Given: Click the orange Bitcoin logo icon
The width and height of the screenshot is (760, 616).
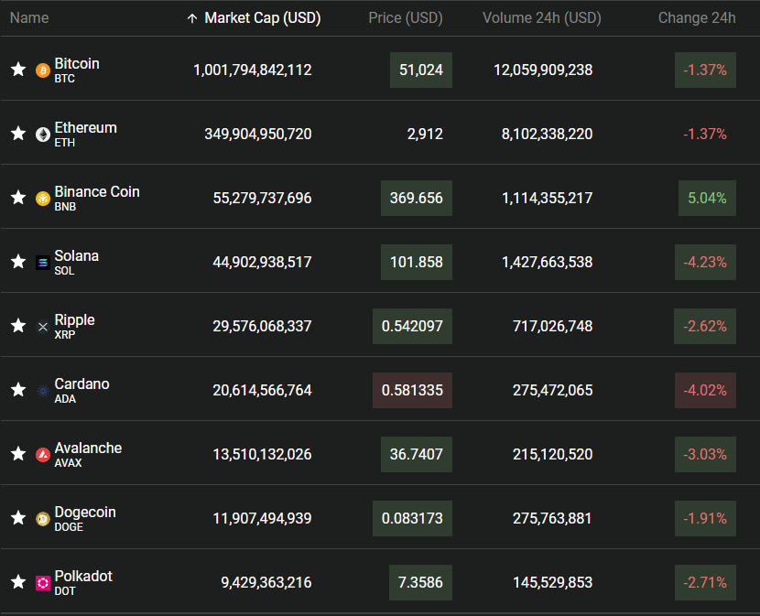Looking at the screenshot, I should 43,70.
